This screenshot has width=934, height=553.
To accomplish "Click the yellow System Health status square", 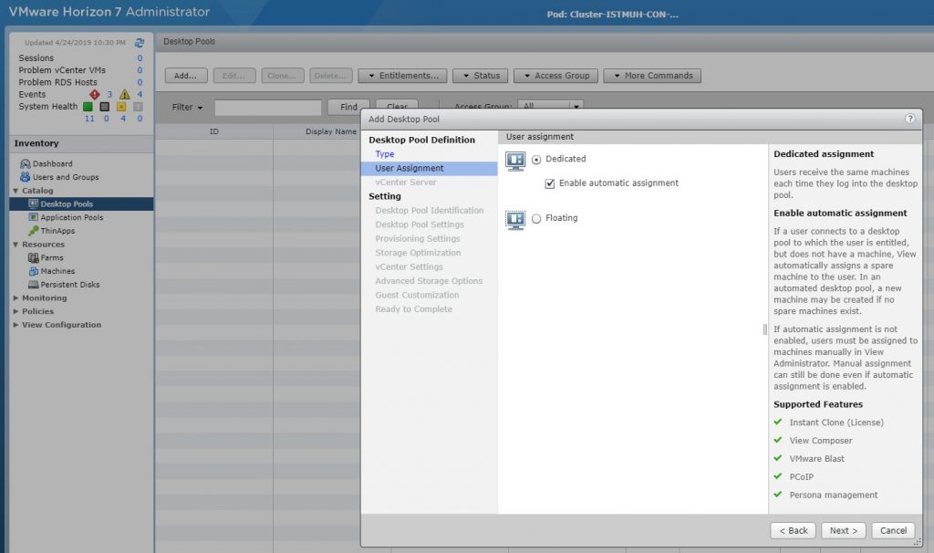I will click(121, 107).
